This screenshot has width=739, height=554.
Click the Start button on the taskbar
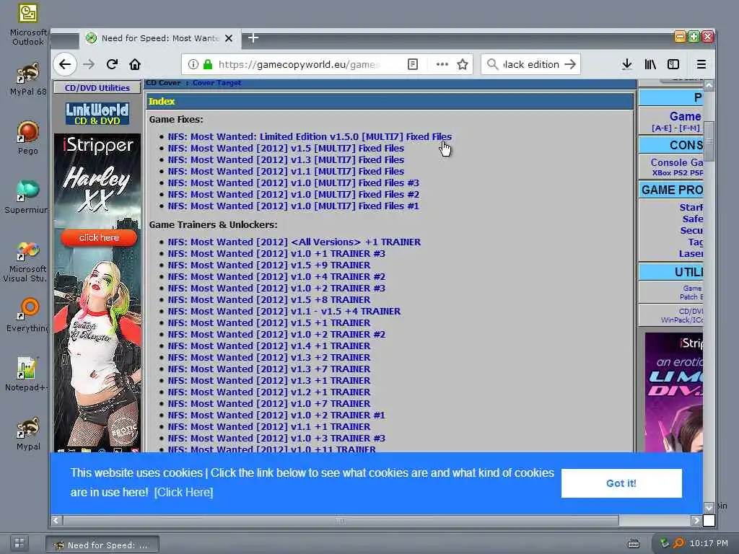click(x=19, y=543)
